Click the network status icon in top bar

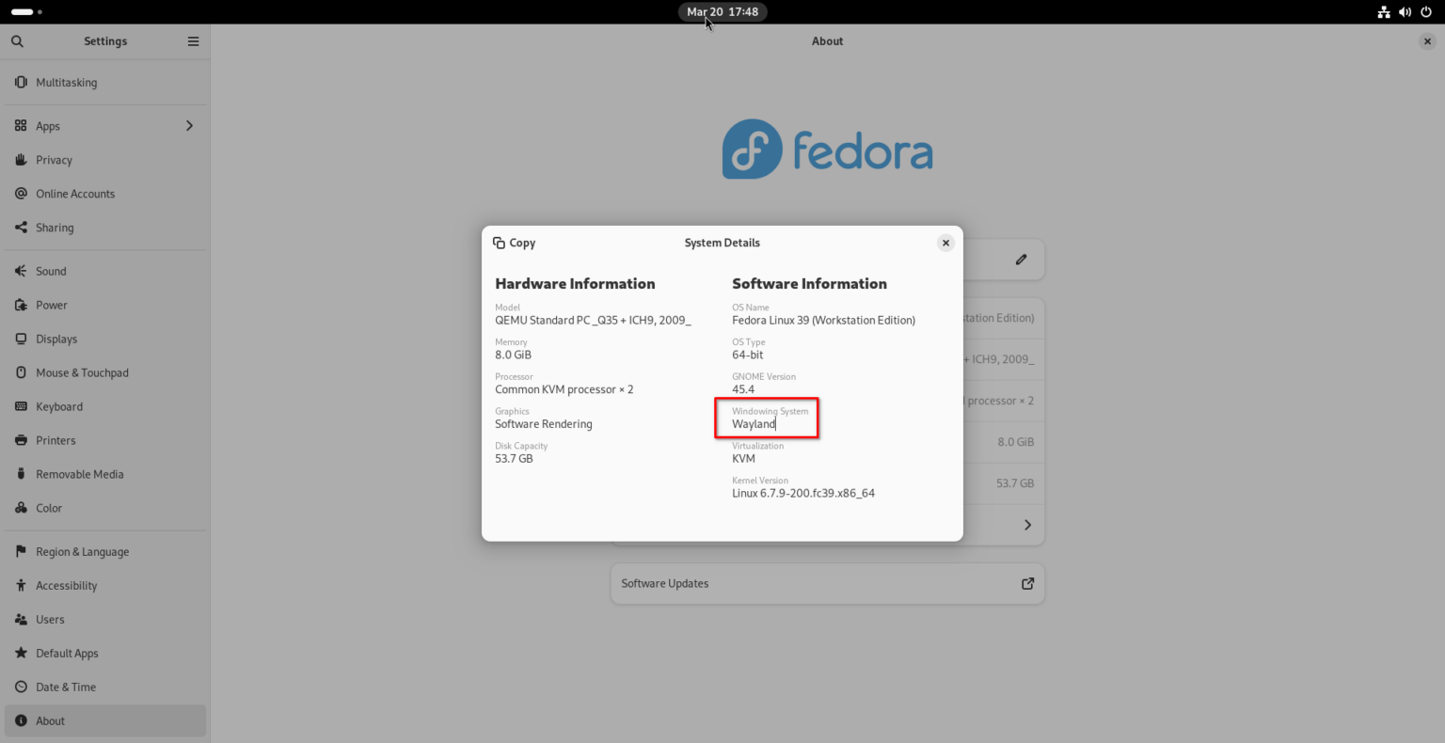tap(1383, 12)
